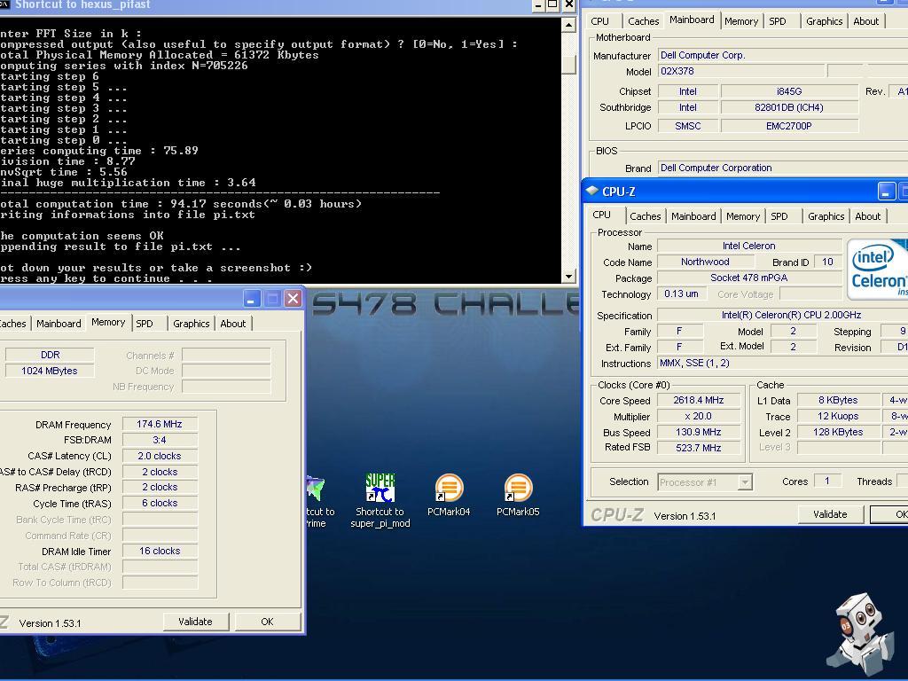
Task: Switch to Caches tab in CPU window
Action: [x=646, y=216]
